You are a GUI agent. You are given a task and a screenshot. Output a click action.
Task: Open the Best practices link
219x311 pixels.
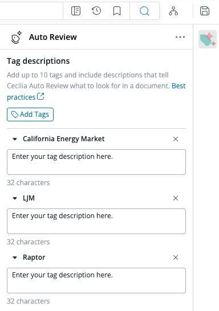[x=96, y=92]
